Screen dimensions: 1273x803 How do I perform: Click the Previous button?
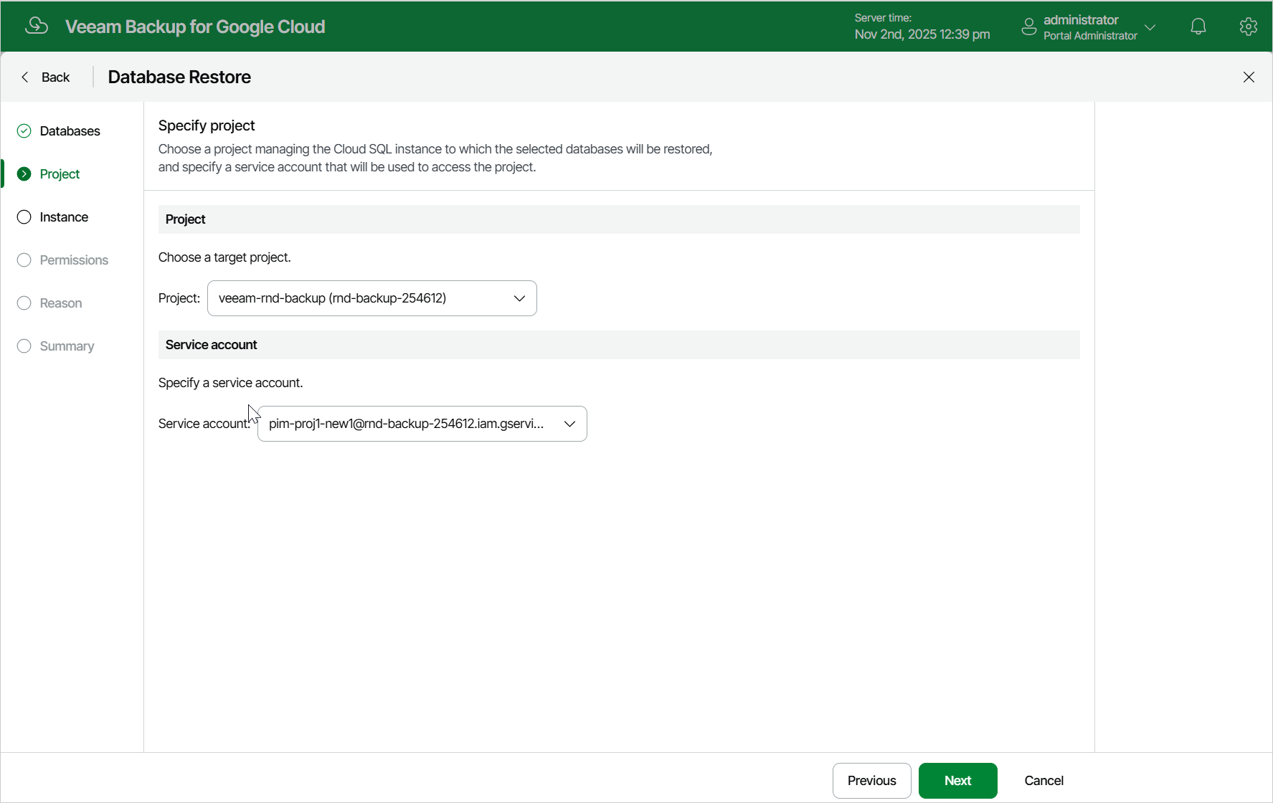click(x=871, y=781)
